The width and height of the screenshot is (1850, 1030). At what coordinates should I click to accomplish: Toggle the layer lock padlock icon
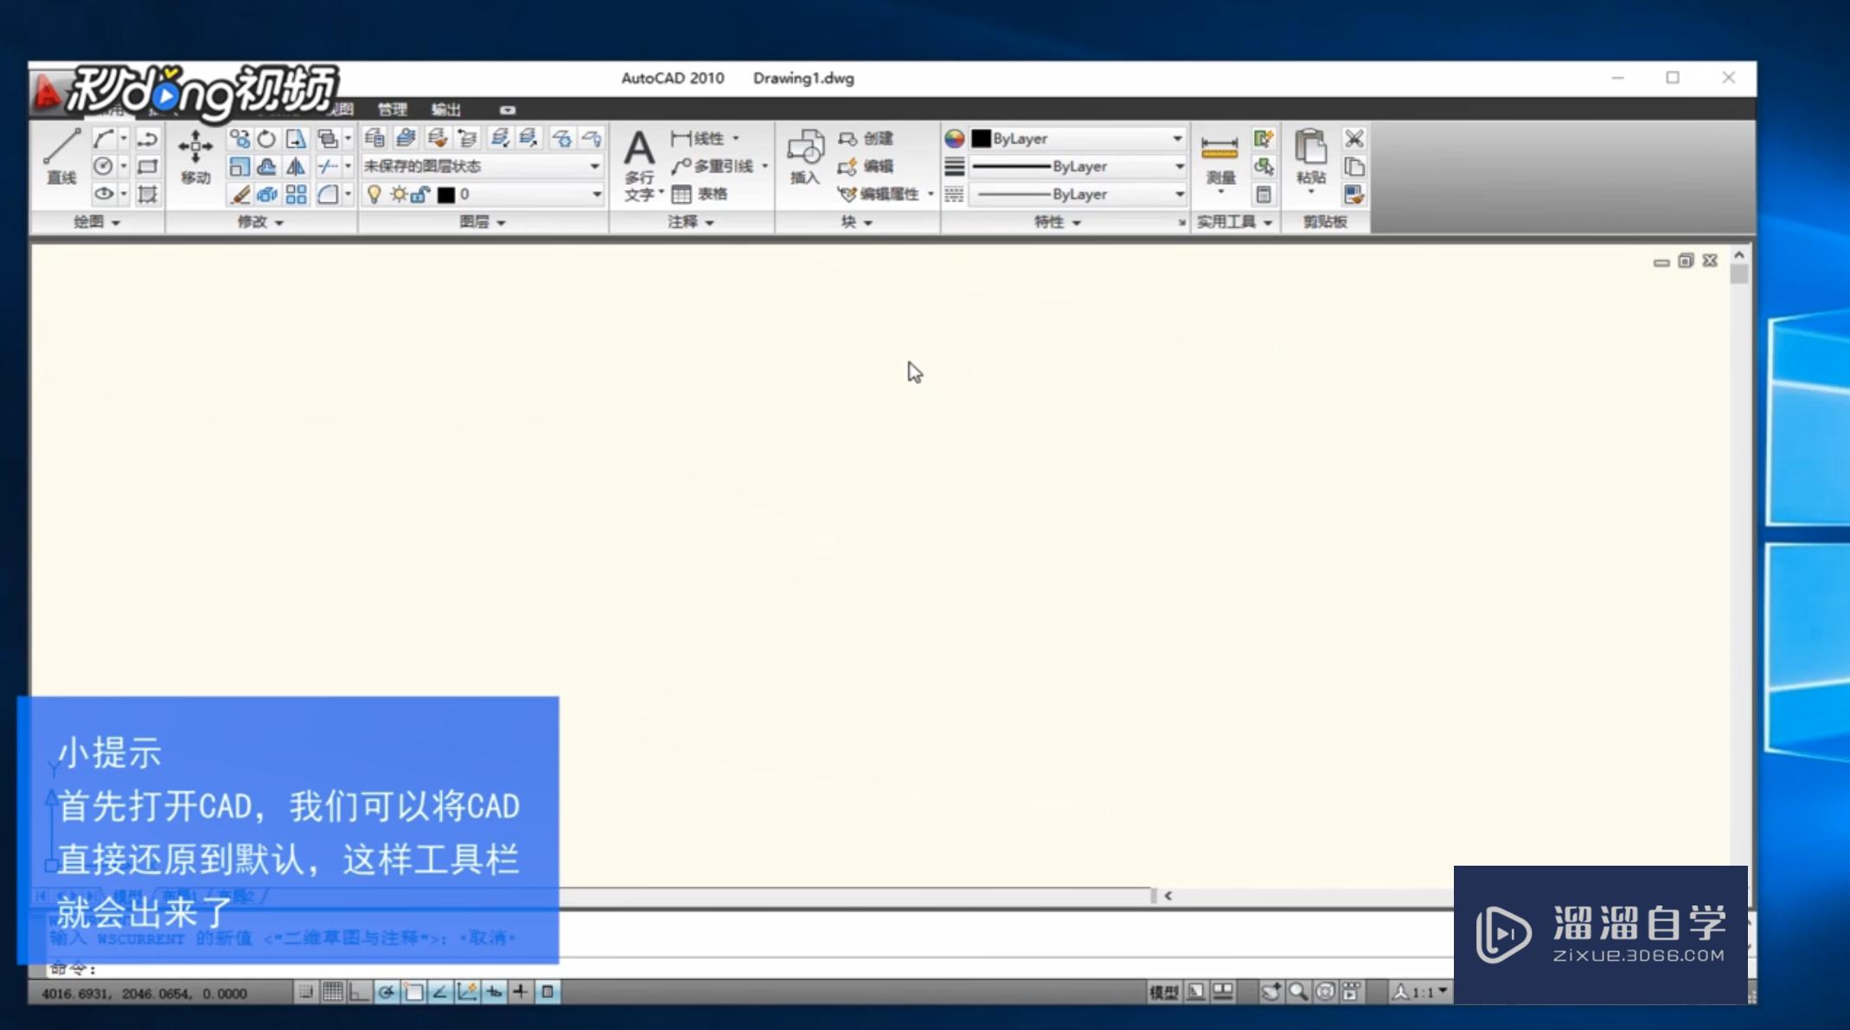419,195
